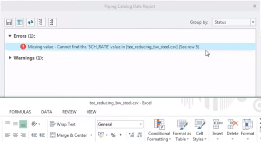This screenshot has height=142, width=261.
Task: Open Cell Styles gallery
Action: click(x=200, y=130)
